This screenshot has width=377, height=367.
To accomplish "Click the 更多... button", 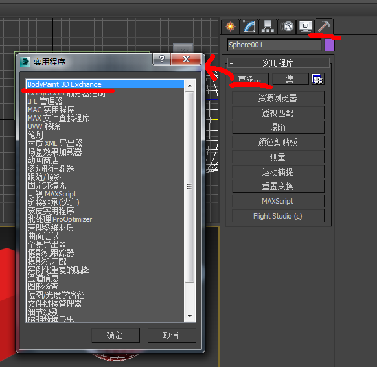I will pyautogui.click(x=249, y=79).
